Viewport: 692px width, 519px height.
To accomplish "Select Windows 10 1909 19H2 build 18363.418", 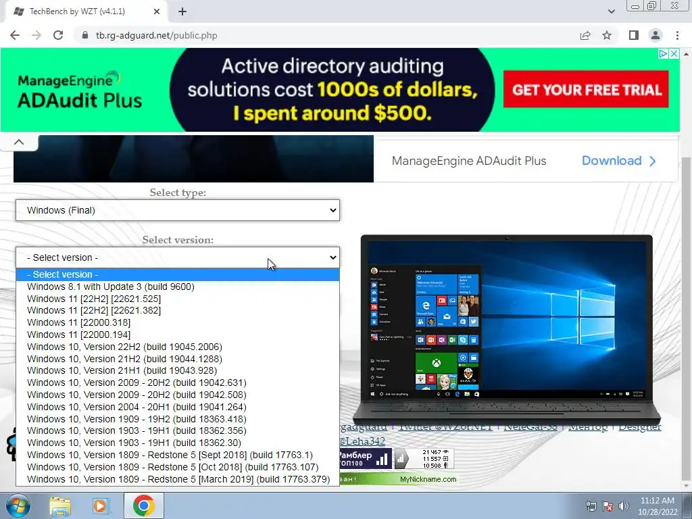I will (178, 419).
